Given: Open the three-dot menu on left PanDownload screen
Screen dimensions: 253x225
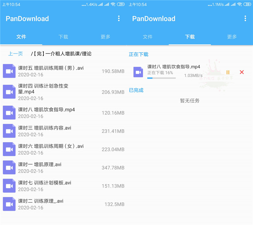Looking at the screenshot, I should click(x=119, y=18).
